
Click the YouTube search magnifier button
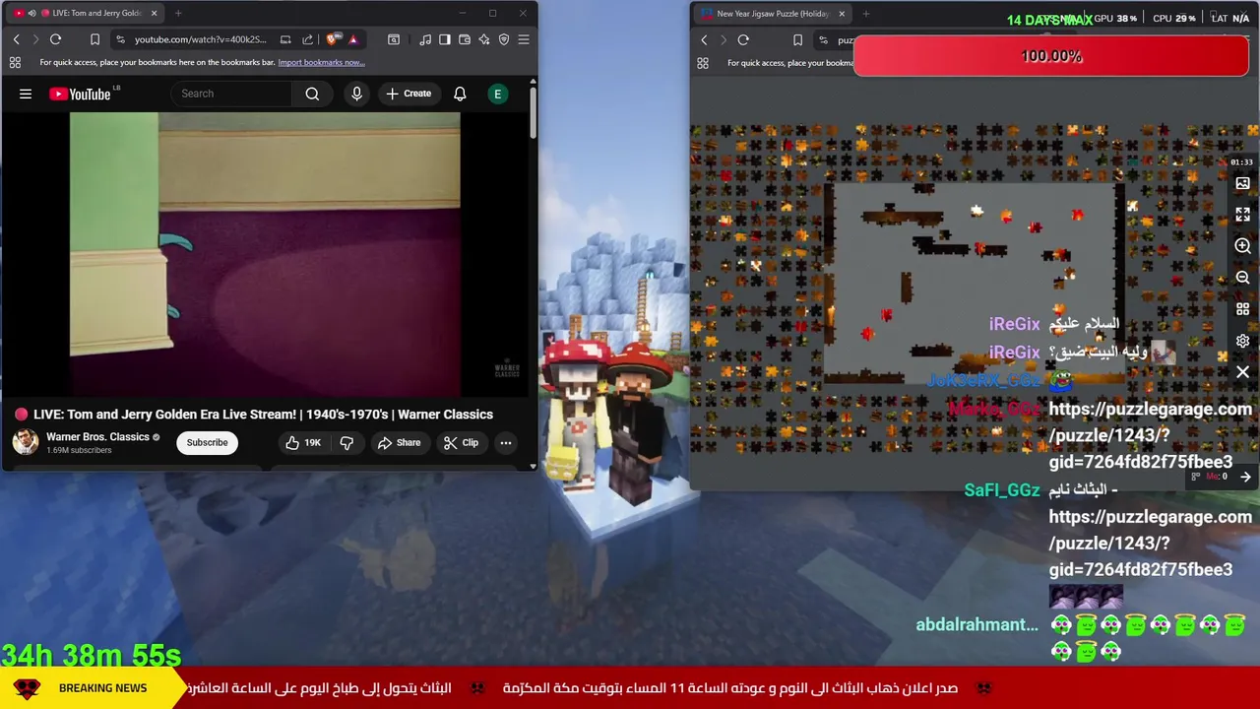pos(312,94)
